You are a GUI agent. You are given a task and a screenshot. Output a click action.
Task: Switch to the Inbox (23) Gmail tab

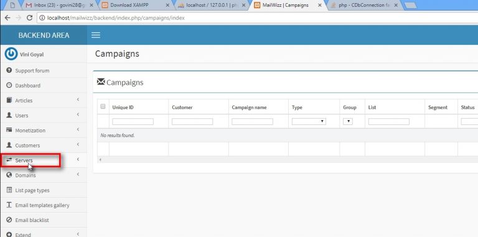coord(60,5)
